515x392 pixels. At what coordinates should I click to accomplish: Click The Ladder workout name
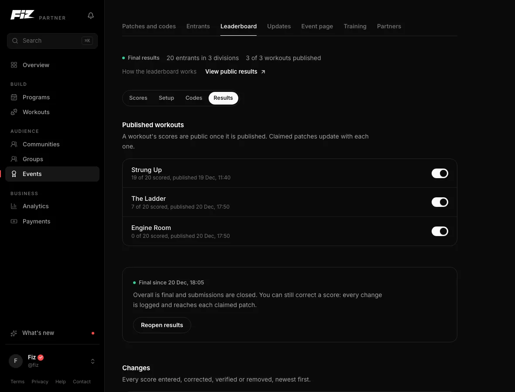point(148,199)
